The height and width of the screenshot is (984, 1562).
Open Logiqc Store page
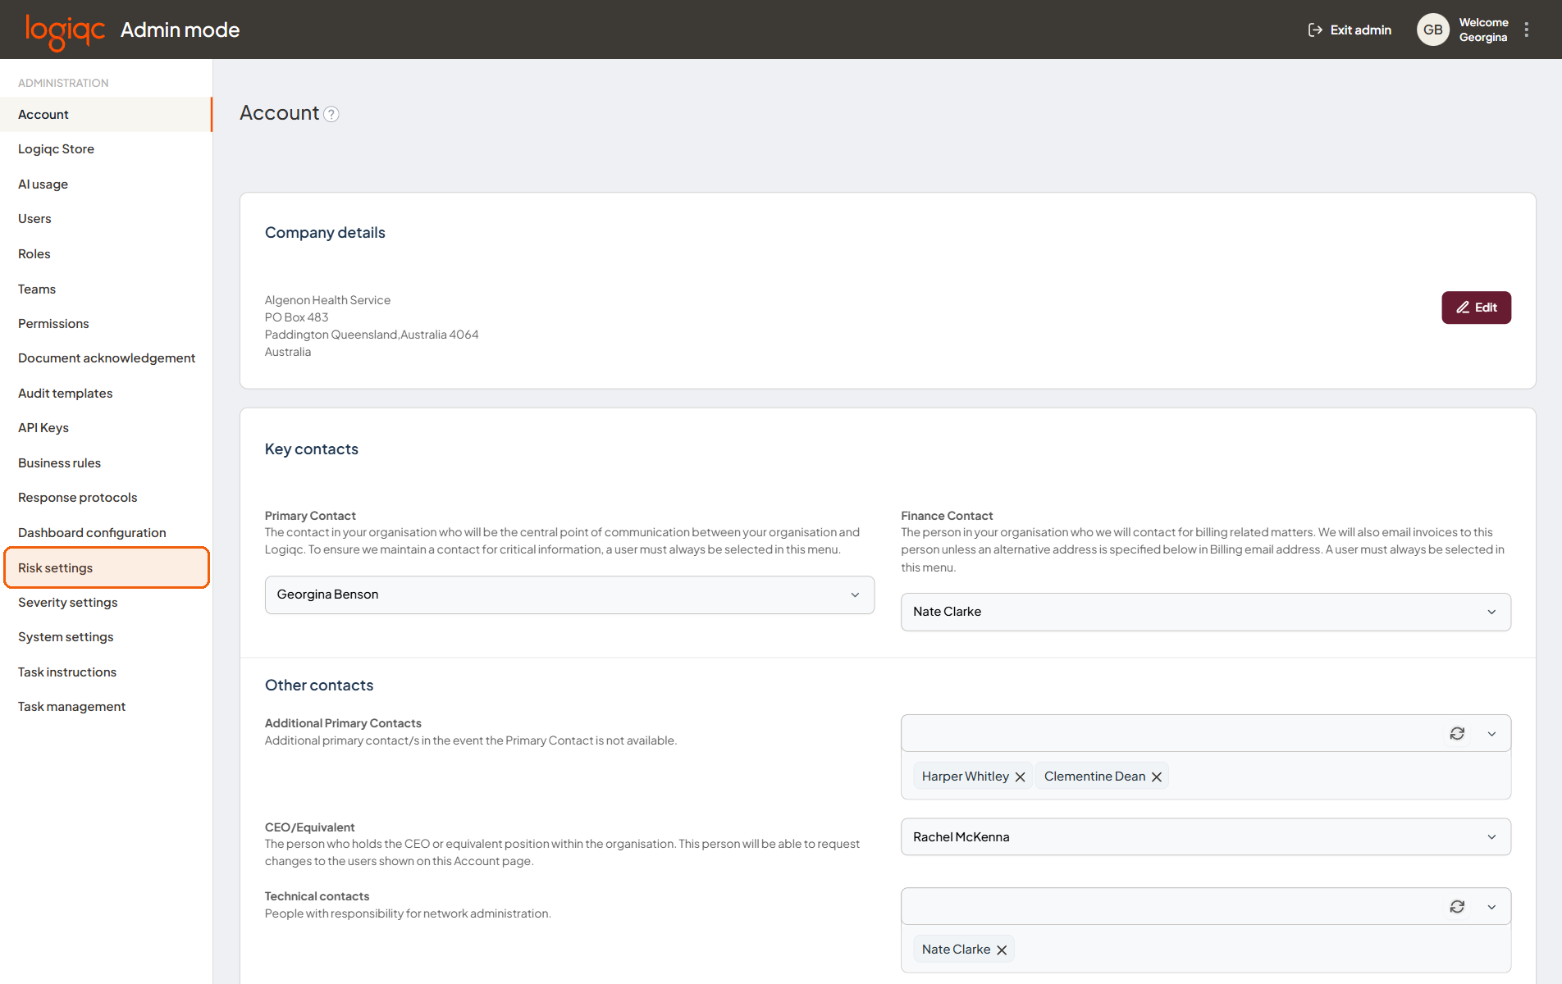[x=106, y=148]
